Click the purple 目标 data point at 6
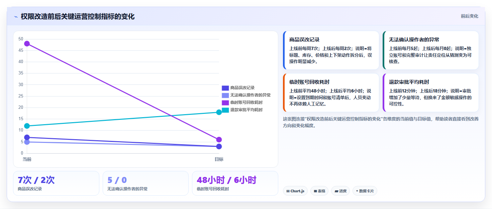 (219, 140)
